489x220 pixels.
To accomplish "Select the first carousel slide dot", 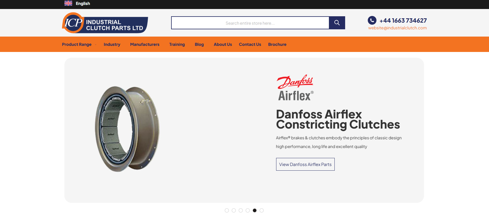I will 227,210.
